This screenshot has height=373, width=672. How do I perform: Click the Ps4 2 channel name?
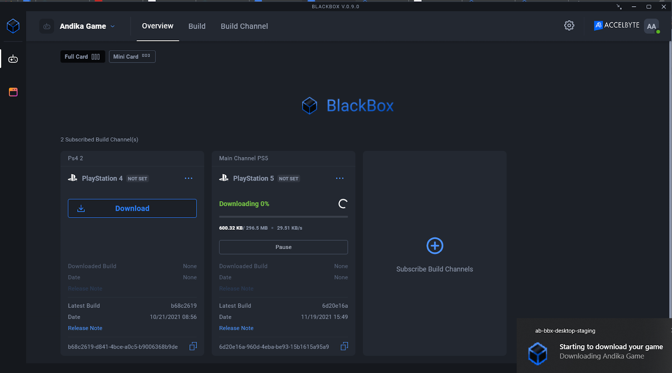coord(76,158)
